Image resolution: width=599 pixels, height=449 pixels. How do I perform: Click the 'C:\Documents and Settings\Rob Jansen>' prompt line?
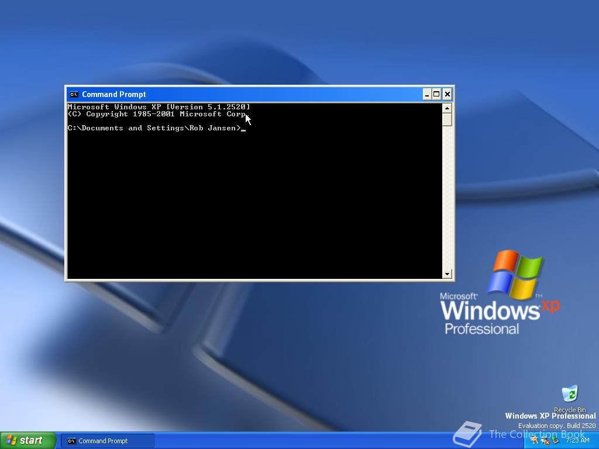pos(154,128)
